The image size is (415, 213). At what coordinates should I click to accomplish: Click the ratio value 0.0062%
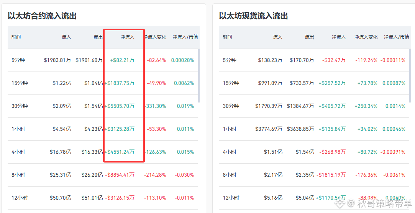[184, 83]
